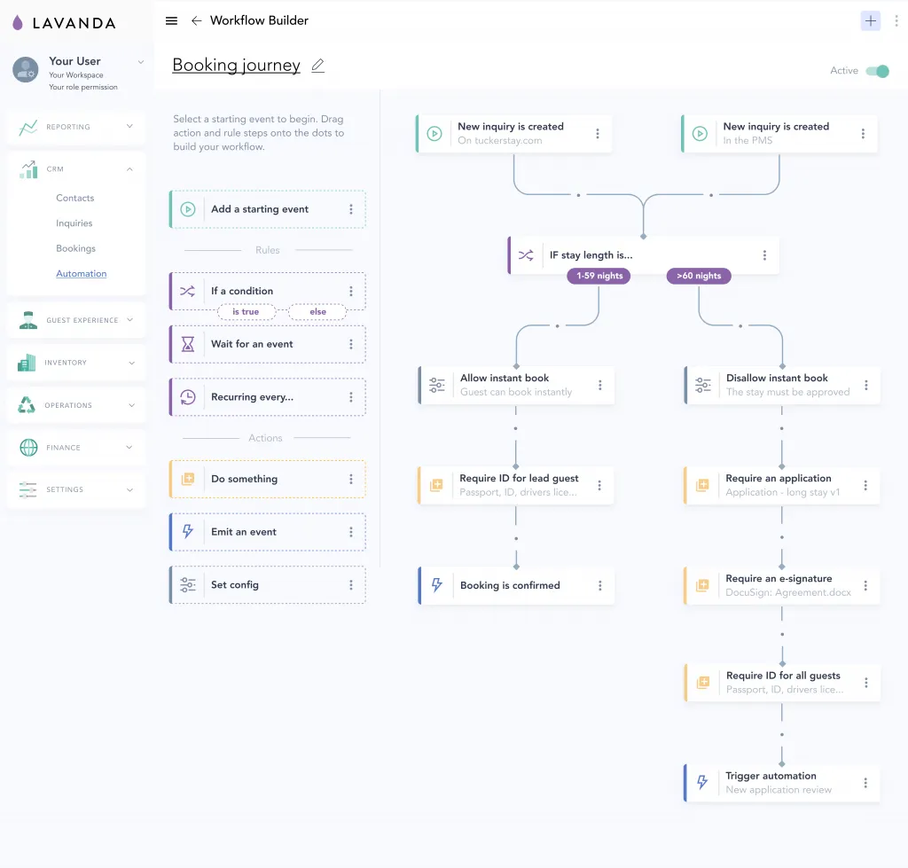Open Bookings under CRM
908x868 pixels.
point(75,249)
